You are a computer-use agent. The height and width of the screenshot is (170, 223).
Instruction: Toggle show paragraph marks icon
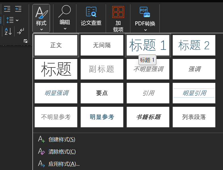coord(20,31)
